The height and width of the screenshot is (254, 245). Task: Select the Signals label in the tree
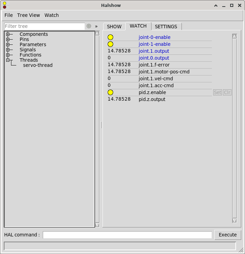click(28, 50)
